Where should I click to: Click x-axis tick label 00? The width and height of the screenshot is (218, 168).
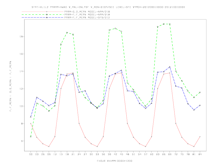(31, 154)
